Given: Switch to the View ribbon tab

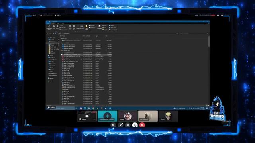Looking at the screenshot, I should point(63,23).
